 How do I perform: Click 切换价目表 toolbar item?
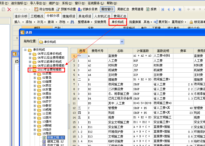coord(88,9)
